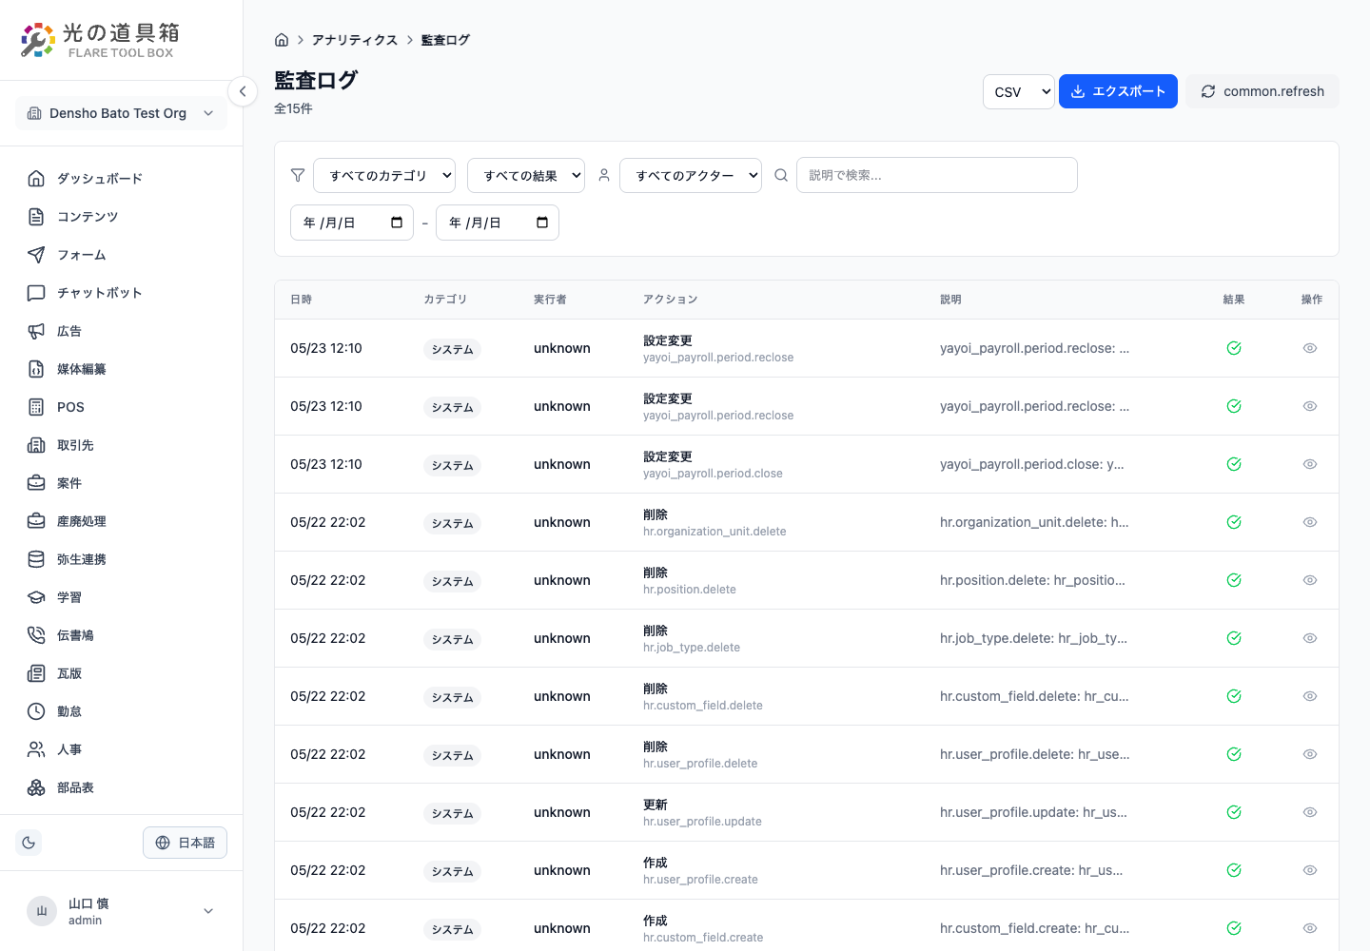Viewport: 1370px width, 951px height.
Task: Click the 伝書鳩 phone icon
Action: click(36, 635)
